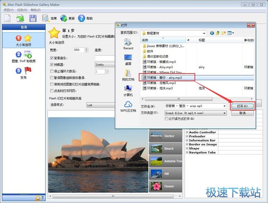
Task: Expand the Navigation Tabs property
Action: tap(187, 152)
